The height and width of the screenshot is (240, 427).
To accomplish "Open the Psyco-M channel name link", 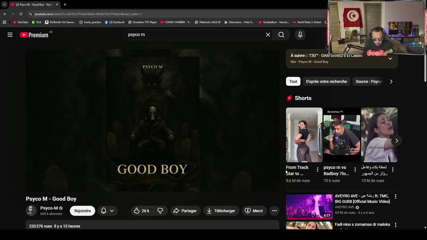I will pyautogui.click(x=49, y=208).
